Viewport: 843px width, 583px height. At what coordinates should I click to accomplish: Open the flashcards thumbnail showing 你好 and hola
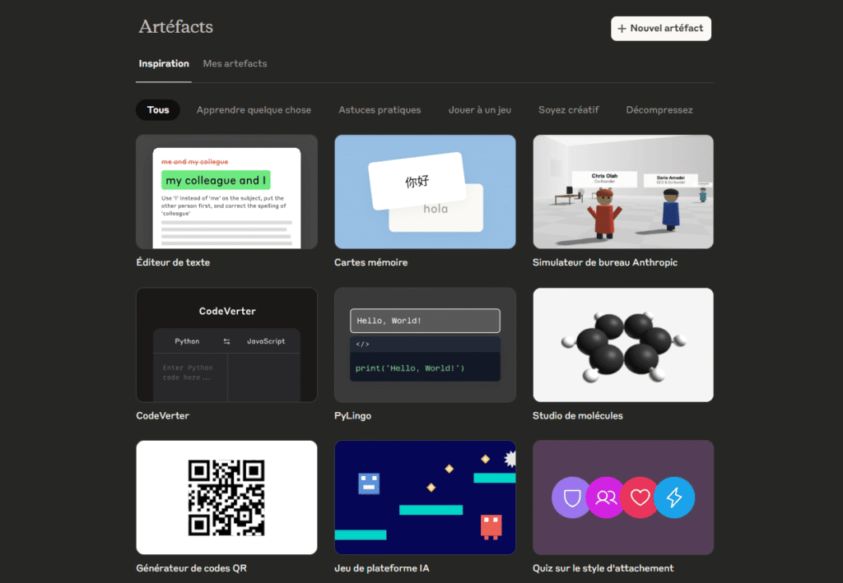tap(426, 192)
